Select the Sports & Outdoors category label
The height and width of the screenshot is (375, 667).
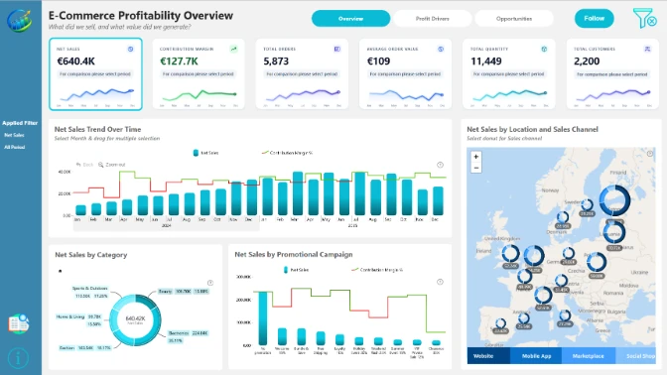click(x=89, y=289)
